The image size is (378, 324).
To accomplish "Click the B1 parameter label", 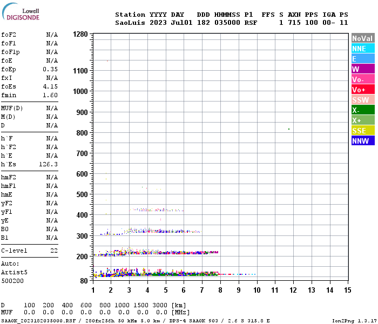I will point(4,238).
